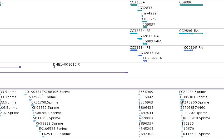This screenshot has height=138, width=224.
Task: Select the CR42742 gene feature
Action: coord(149,19)
